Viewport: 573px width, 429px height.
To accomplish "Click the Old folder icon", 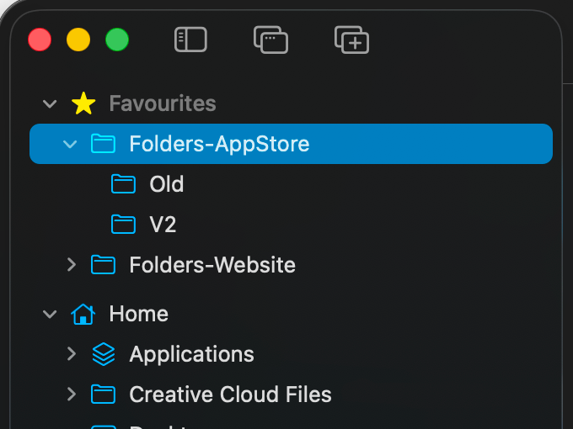I will point(123,184).
